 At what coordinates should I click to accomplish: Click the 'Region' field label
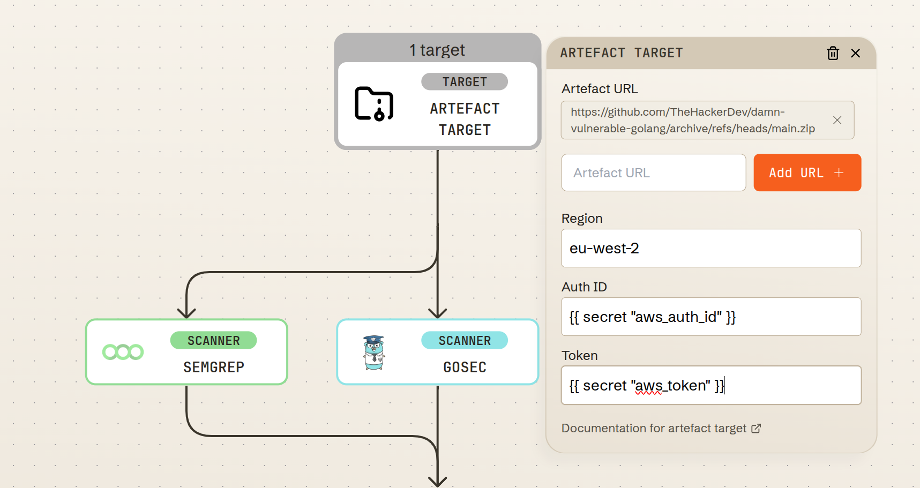point(582,219)
